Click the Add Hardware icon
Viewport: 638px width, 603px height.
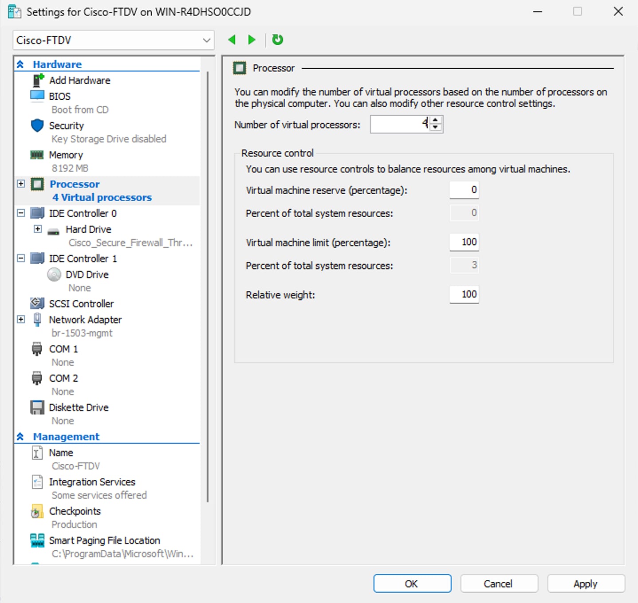point(39,80)
